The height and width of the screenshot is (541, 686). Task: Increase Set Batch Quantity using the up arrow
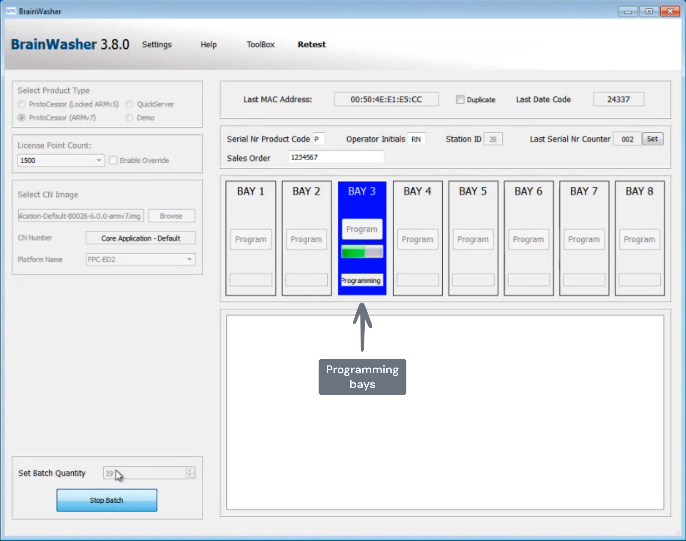pos(189,470)
